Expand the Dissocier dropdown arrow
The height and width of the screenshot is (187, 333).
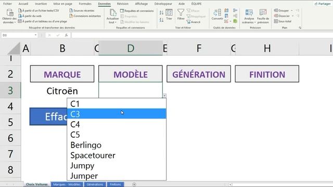292,16
